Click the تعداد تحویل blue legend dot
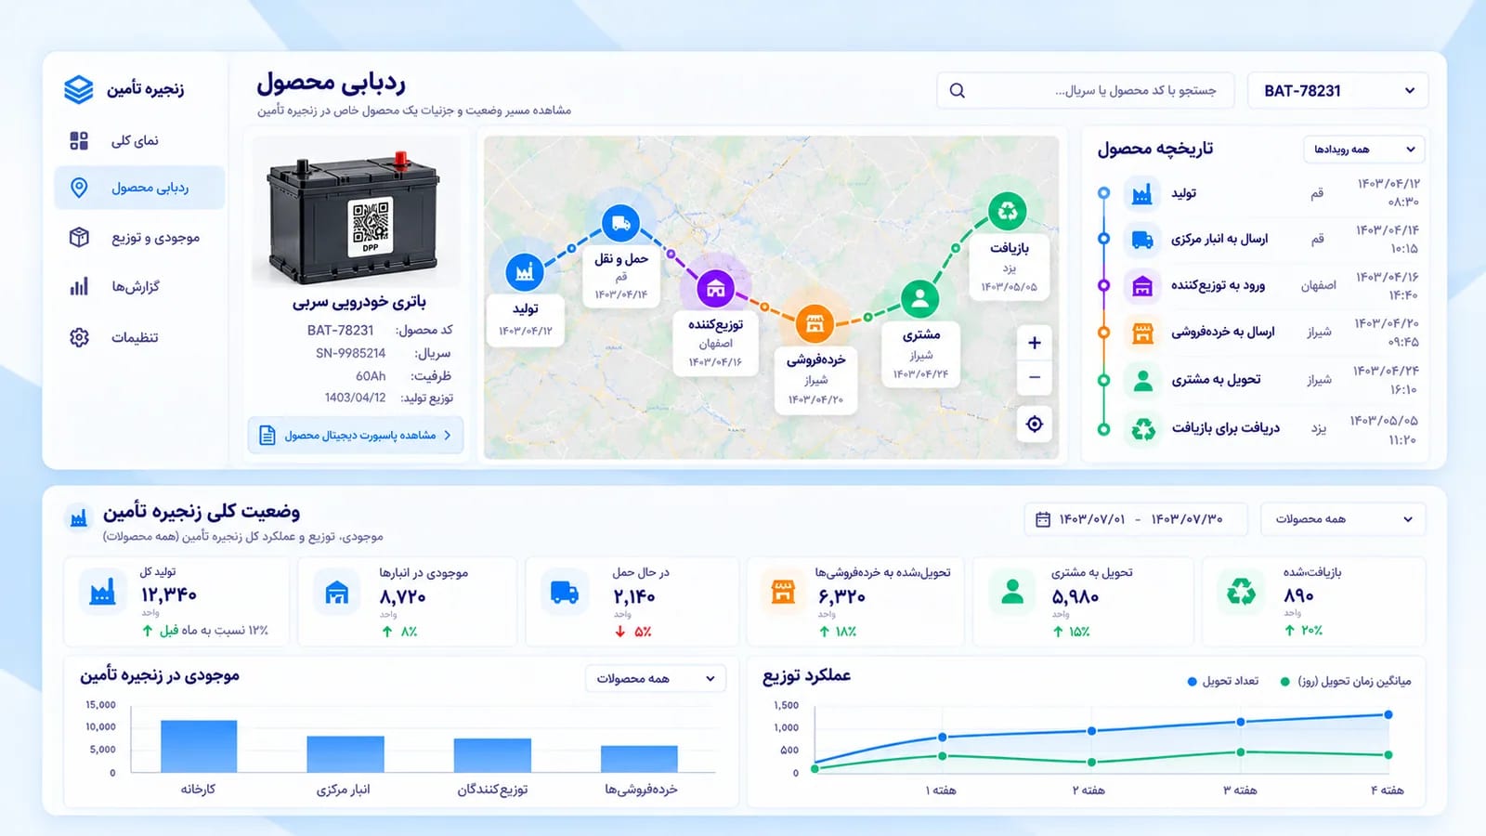Viewport: 1486px width, 836px height. [x=1193, y=682]
